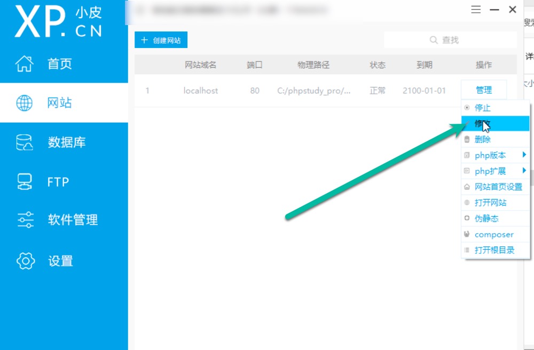Click the 正常 status cell
This screenshot has height=350, width=534.
pos(378,91)
